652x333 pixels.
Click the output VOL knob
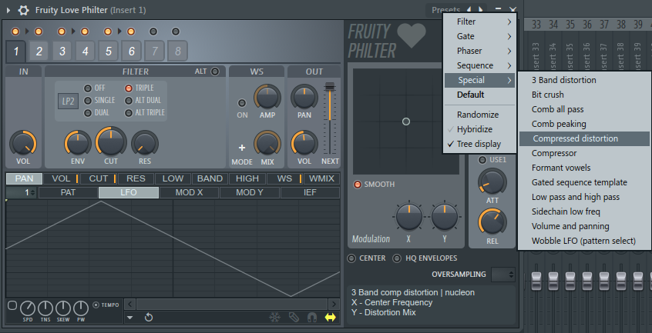[x=304, y=144]
